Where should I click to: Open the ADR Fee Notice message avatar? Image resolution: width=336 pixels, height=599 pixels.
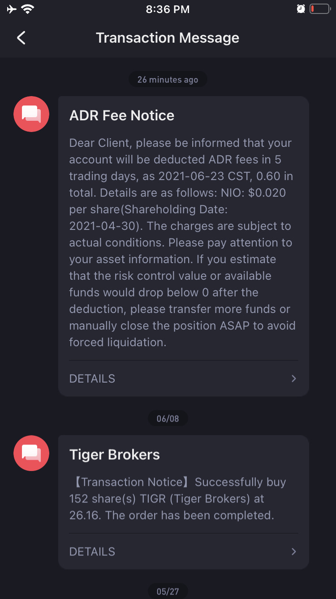pos(31,114)
